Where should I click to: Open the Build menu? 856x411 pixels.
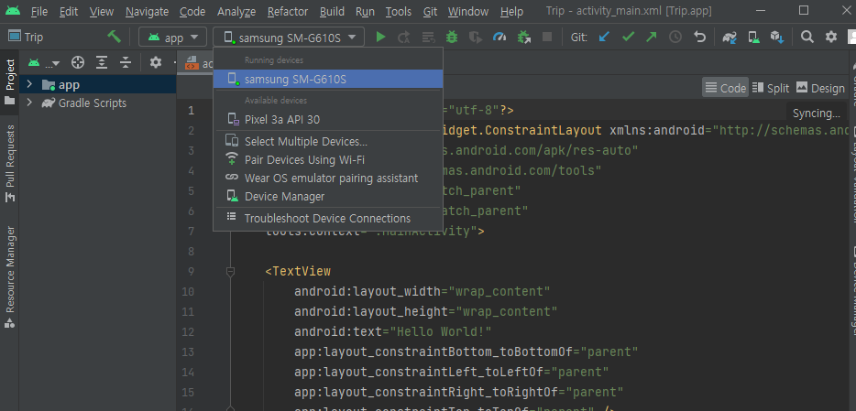332,12
